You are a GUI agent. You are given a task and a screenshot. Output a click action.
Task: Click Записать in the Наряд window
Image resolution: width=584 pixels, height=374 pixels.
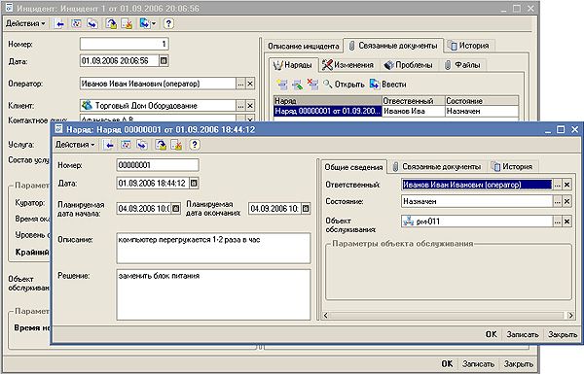click(x=523, y=334)
